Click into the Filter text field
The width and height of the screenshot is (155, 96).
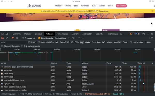coord(13,42)
